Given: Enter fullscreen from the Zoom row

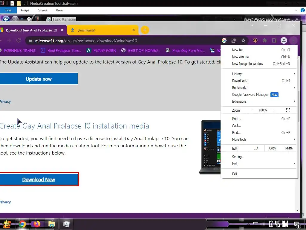Looking at the screenshot, I should [288, 110].
